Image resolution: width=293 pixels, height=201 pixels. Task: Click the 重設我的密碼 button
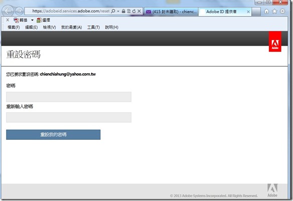tap(53, 134)
